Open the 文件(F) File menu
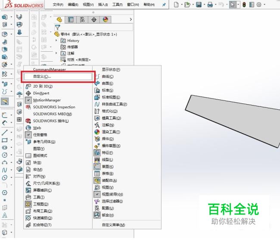The width and height of the screenshot is (280, 240). 58,5
